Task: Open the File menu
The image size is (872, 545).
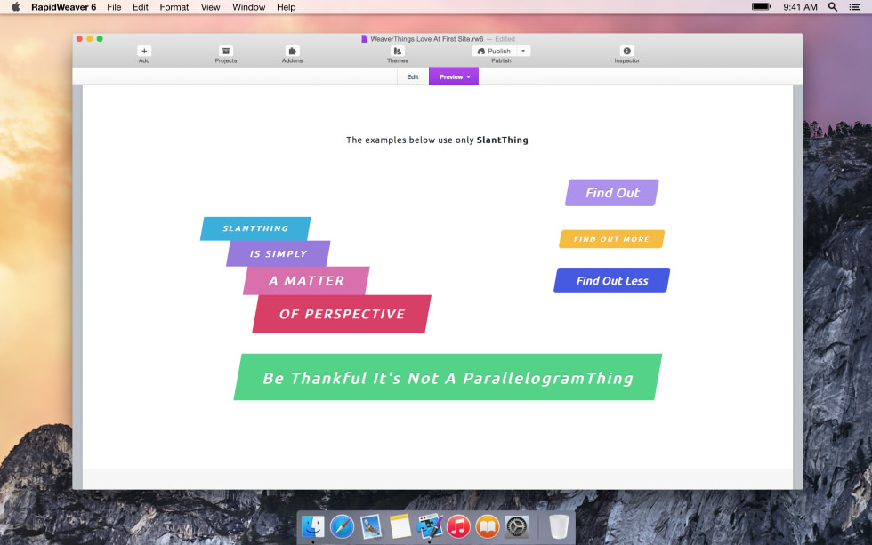Action: coord(114,6)
